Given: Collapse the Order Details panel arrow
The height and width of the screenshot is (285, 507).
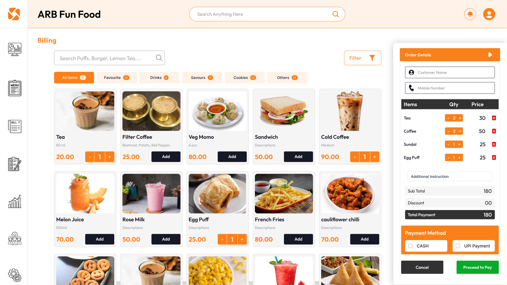Looking at the screenshot, I should (490, 55).
